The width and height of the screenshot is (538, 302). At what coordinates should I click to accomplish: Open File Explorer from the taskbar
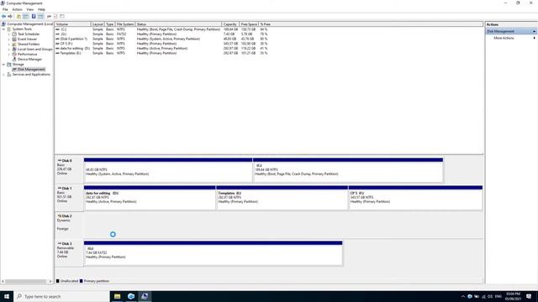pyautogui.click(x=117, y=296)
